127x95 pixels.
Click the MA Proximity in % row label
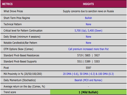[23, 74]
